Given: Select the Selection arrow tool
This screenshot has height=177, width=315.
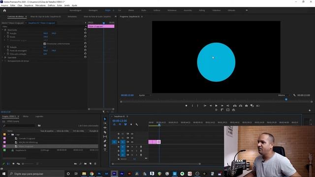Looking at the screenshot, I should tap(105, 119).
